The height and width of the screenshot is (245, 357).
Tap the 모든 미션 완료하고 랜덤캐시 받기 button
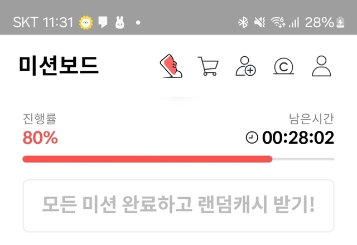tap(178, 205)
